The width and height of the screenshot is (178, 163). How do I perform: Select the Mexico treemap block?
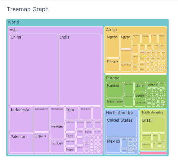click(113, 145)
